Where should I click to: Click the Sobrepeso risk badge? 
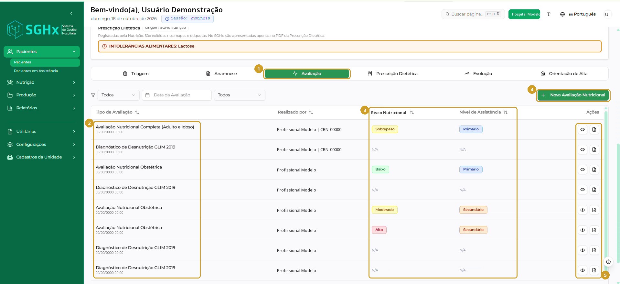[385, 129]
